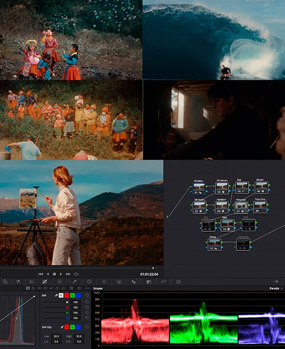The image size is (285, 349).
Task: Select the green Soft Clip channel
Action: 72,327
